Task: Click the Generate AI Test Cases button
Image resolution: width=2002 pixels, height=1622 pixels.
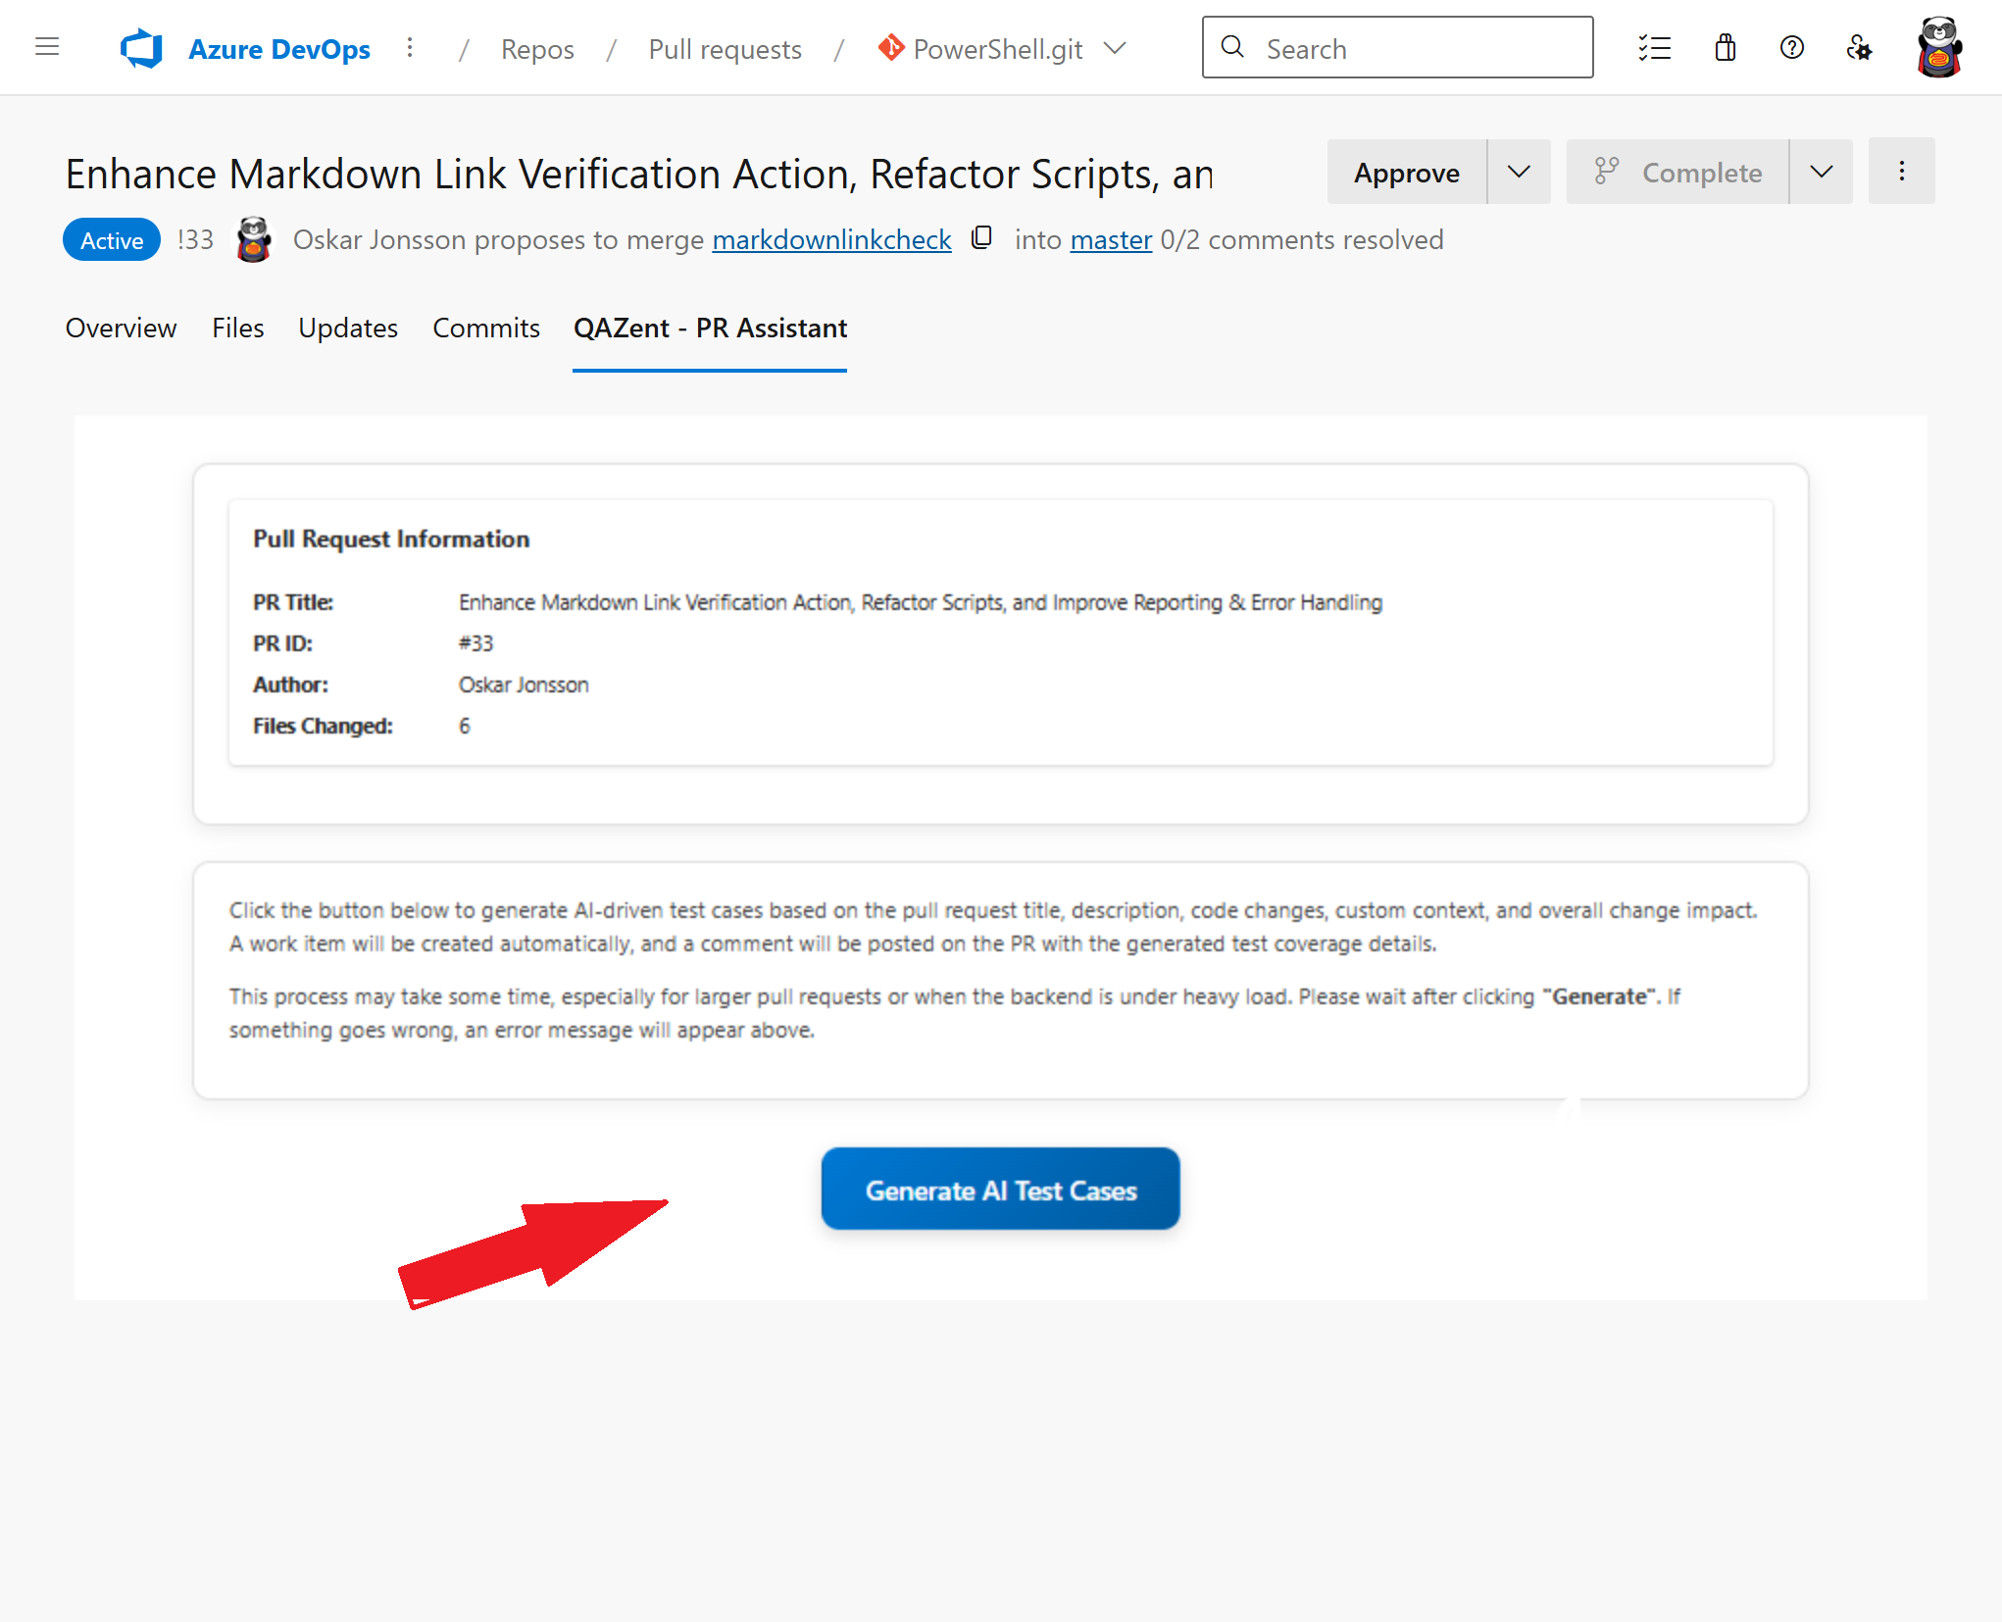Action: click(1000, 1189)
